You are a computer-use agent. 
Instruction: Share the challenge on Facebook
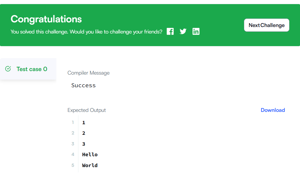tap(170, 31)
